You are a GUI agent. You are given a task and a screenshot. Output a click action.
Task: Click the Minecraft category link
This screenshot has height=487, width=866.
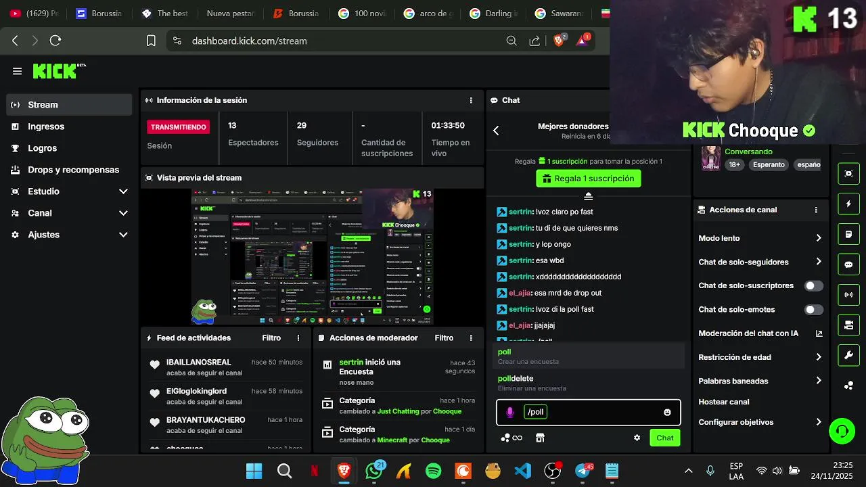(392, 440)
